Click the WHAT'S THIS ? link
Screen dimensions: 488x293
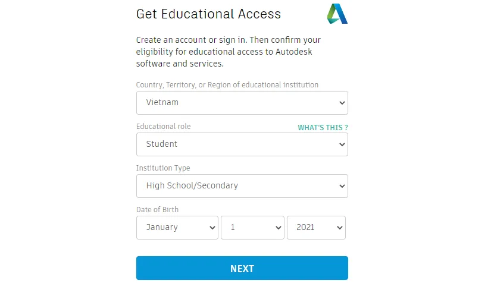(x=323, y=128)
